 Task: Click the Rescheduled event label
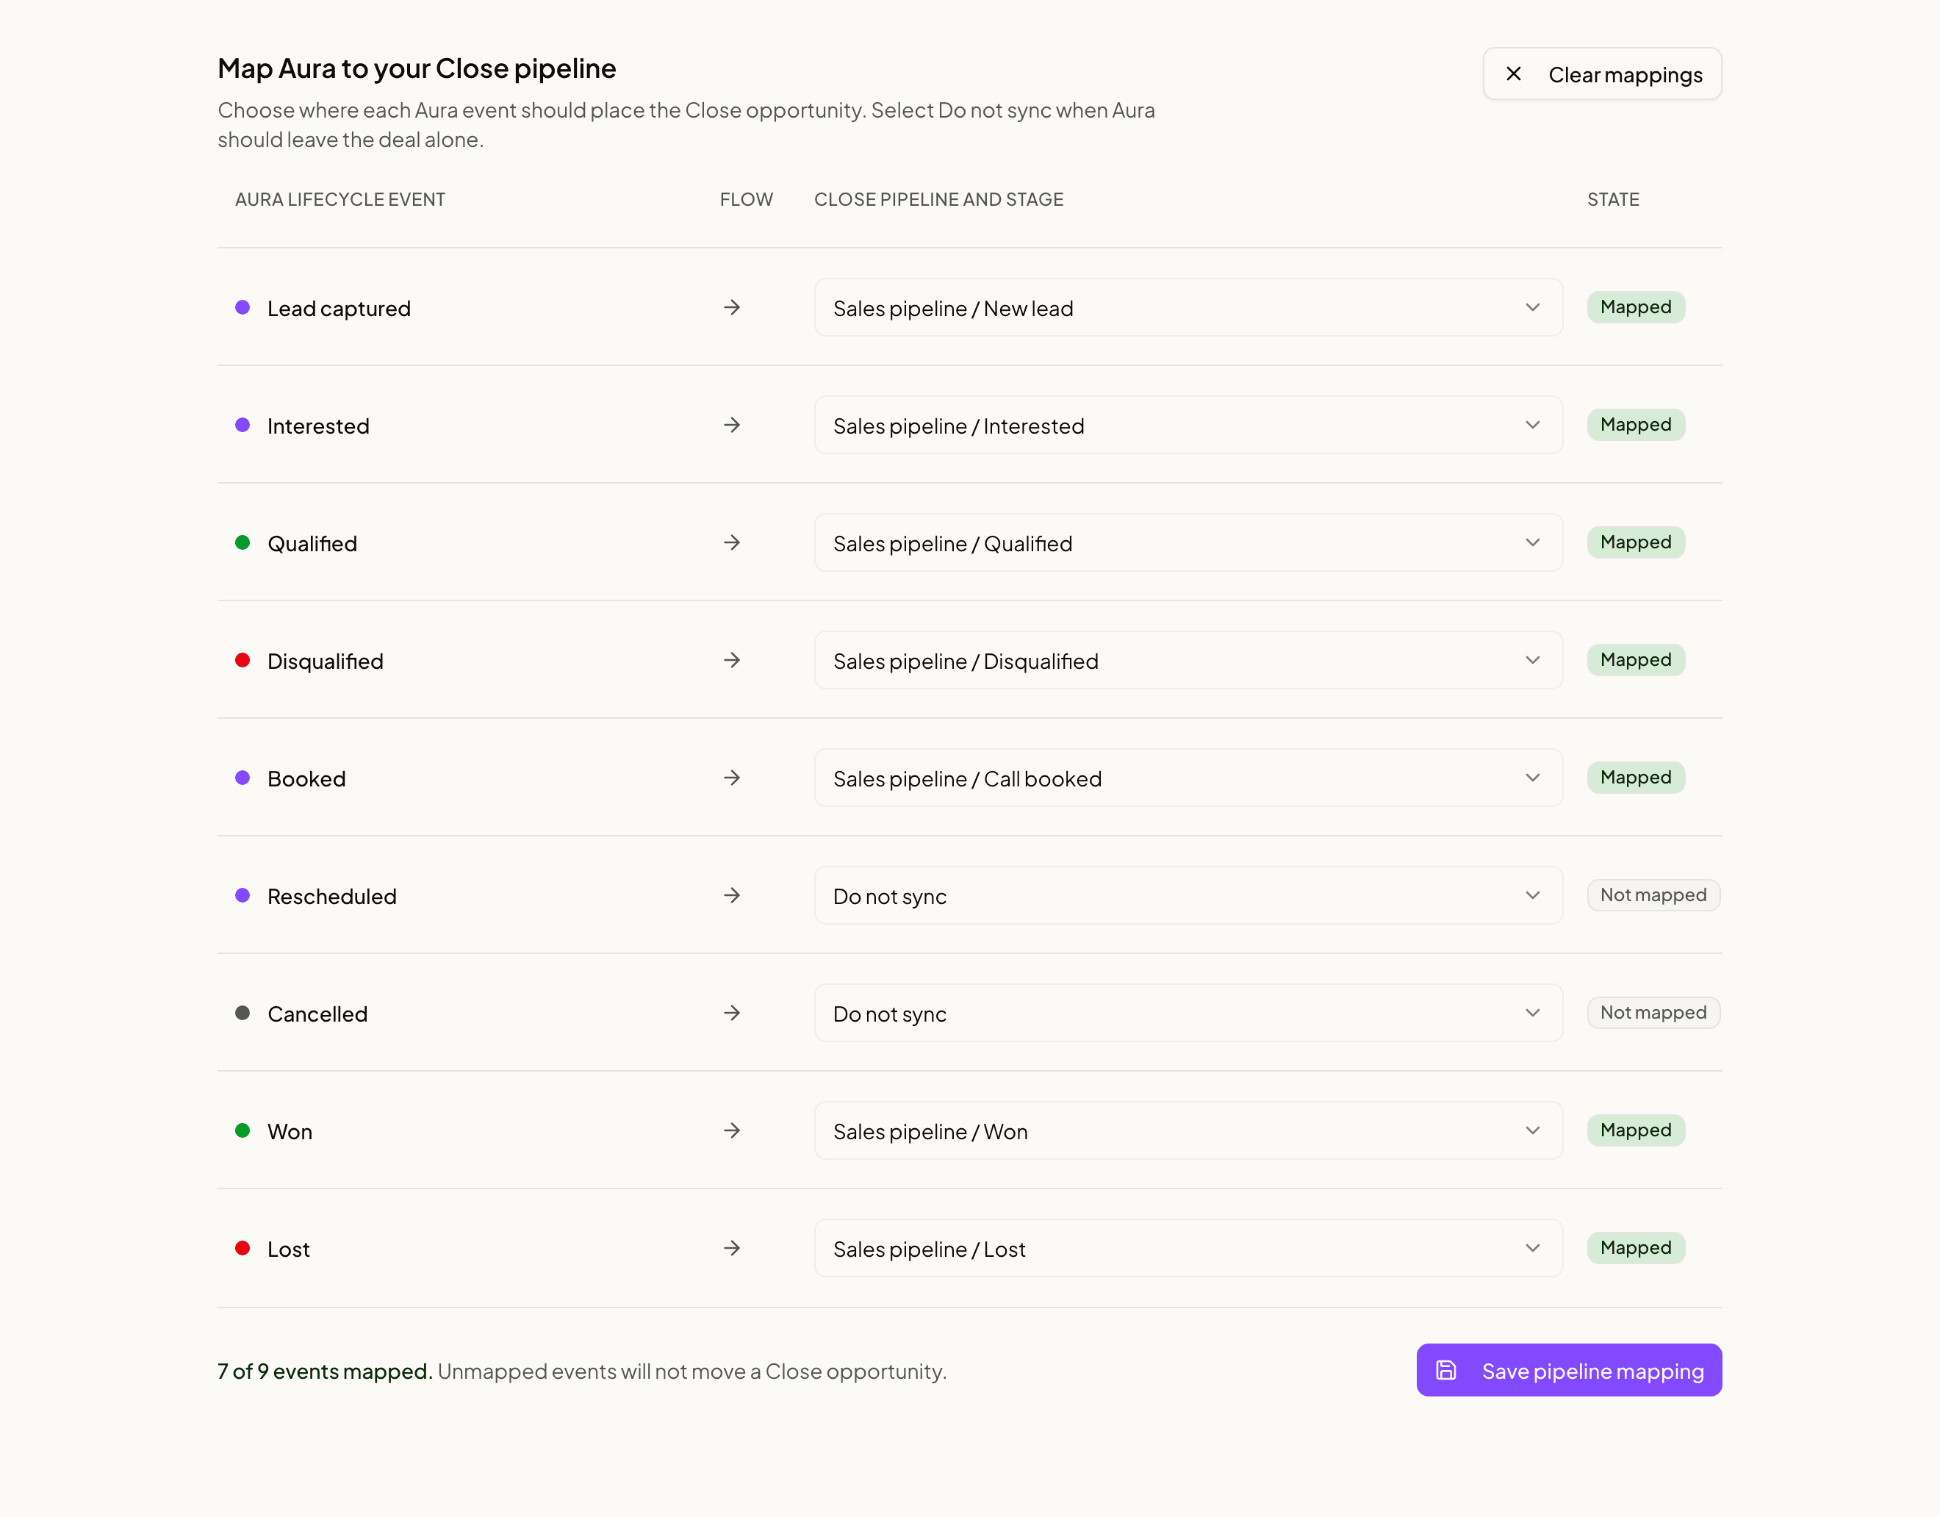332,897
